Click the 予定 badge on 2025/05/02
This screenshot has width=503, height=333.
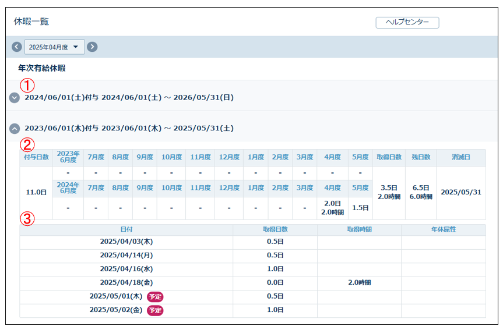point(155,310)
